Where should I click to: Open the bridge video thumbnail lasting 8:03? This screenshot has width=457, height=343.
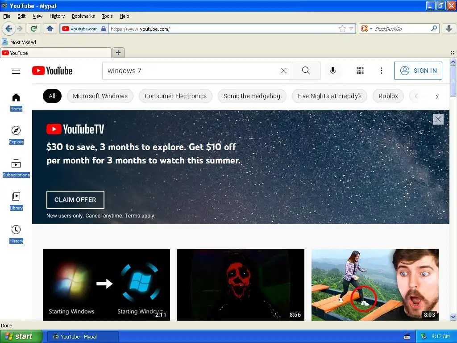point(375,284)
